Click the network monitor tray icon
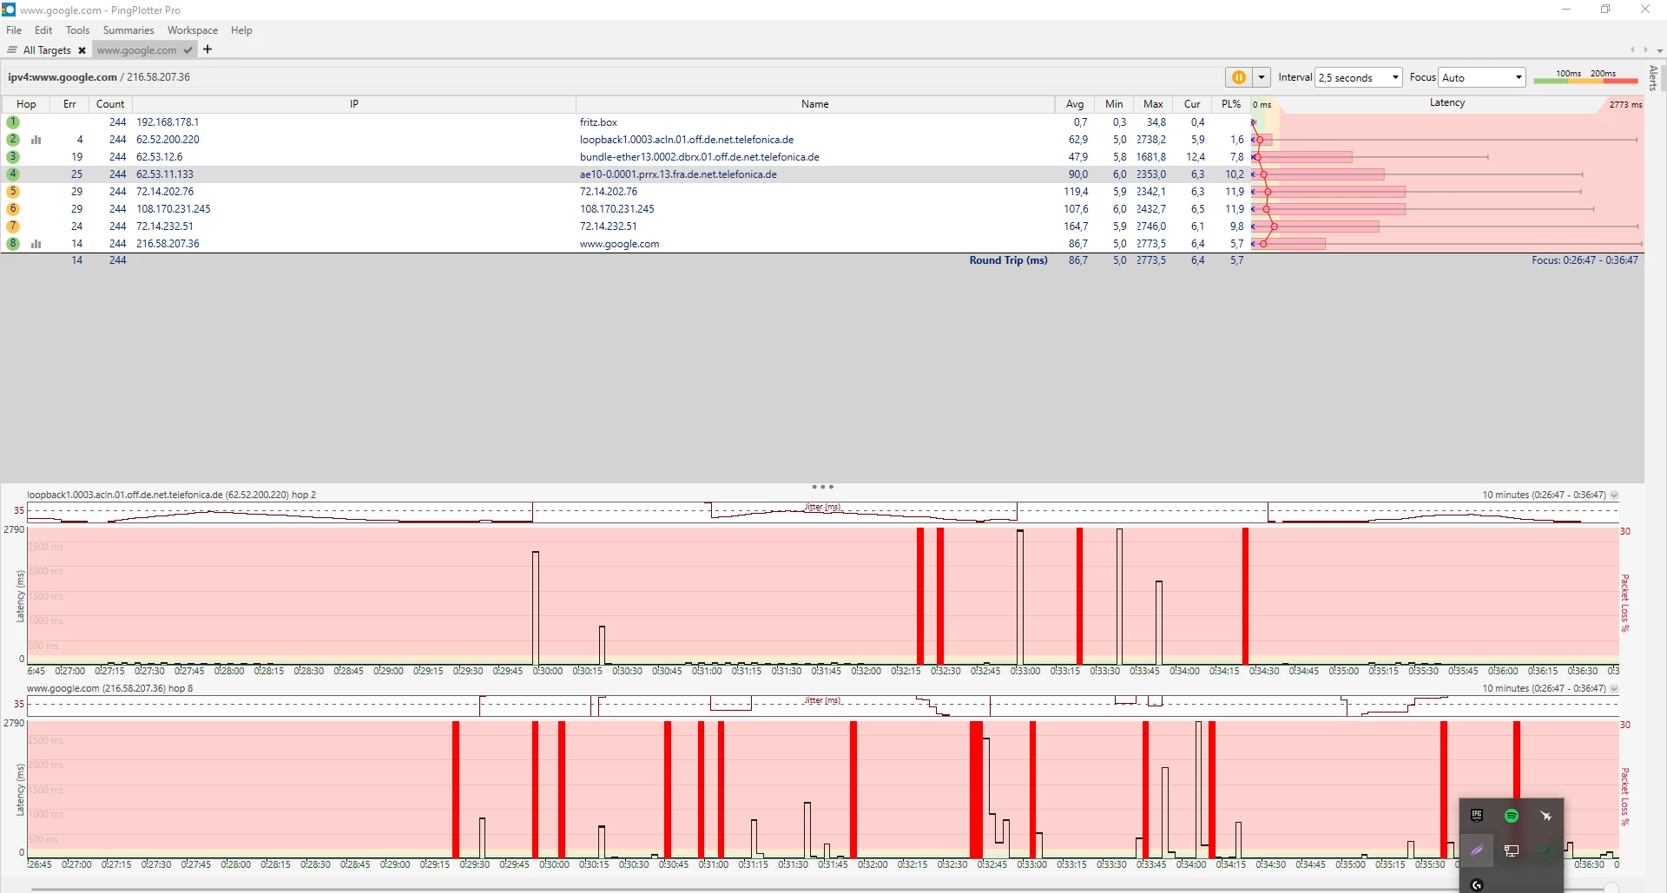This screenshot has width=1667, height=893. (1511, 850)
